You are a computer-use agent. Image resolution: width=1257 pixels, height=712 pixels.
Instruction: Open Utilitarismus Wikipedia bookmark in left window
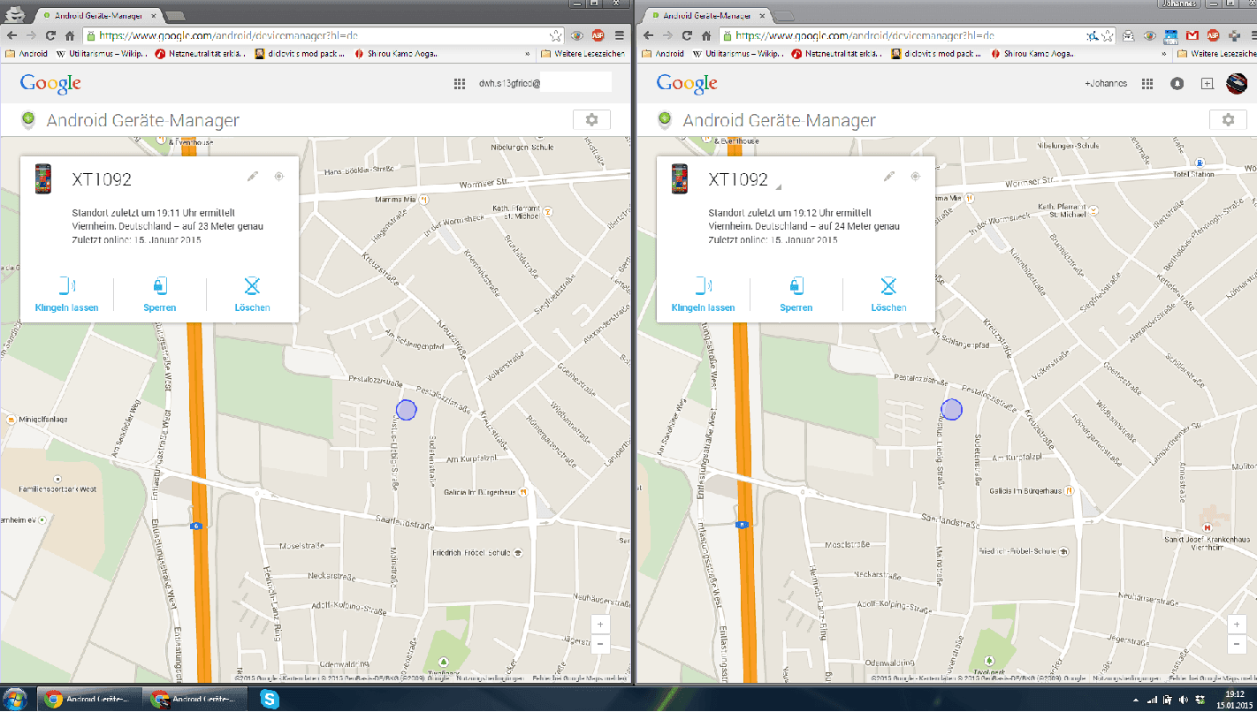(103, 54)
